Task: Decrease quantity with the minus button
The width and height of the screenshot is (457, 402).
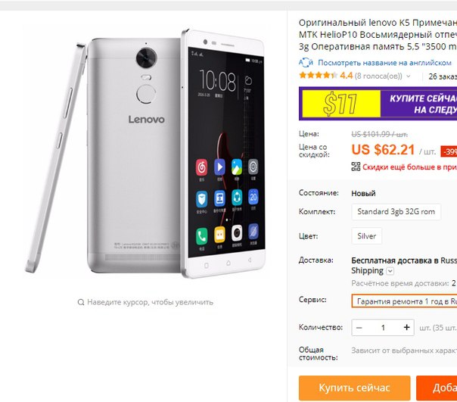Action: pyautogui.click(x=359, y=327)
